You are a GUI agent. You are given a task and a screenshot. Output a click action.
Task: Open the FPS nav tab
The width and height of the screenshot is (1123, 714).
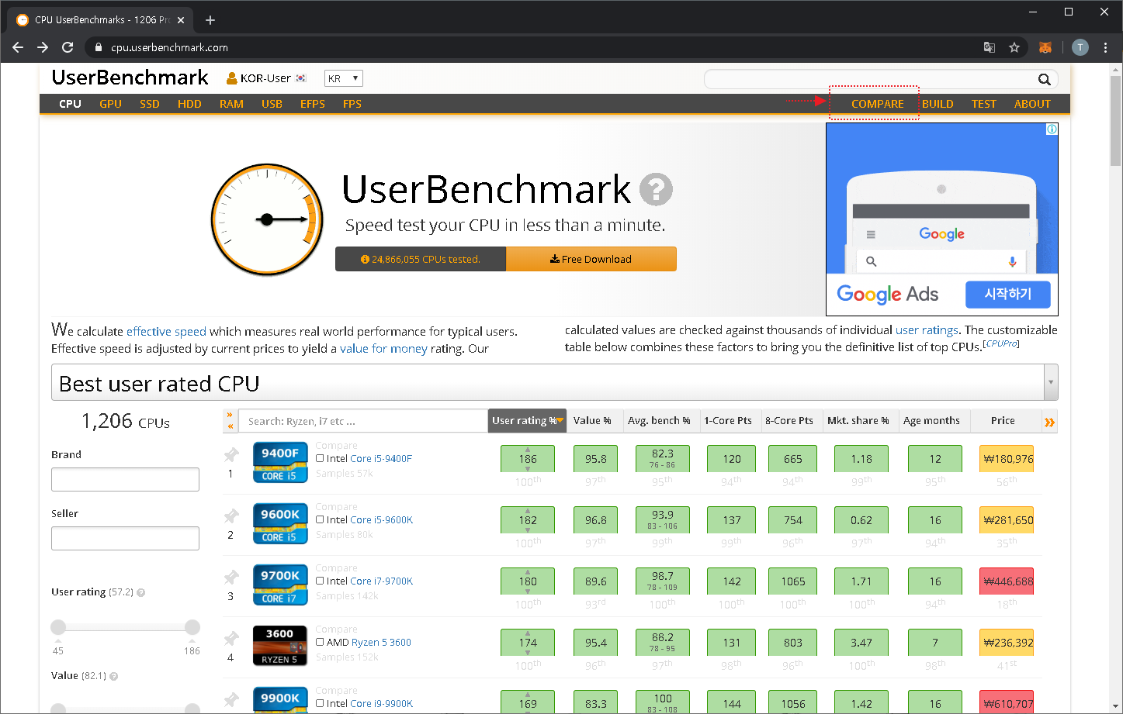pyautogui.click(x=352, y=104)
